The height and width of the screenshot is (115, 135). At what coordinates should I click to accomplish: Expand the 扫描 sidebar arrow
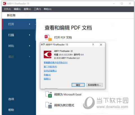pyautogui.click(x=30, y=35)
